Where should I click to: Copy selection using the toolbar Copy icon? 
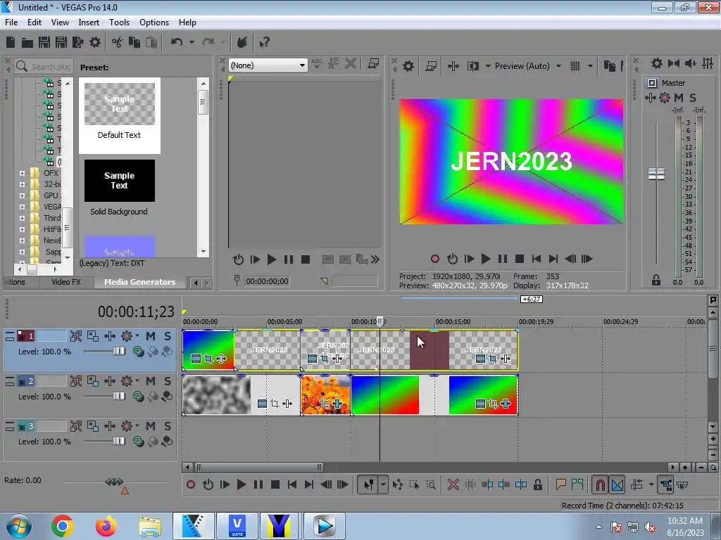134,42
